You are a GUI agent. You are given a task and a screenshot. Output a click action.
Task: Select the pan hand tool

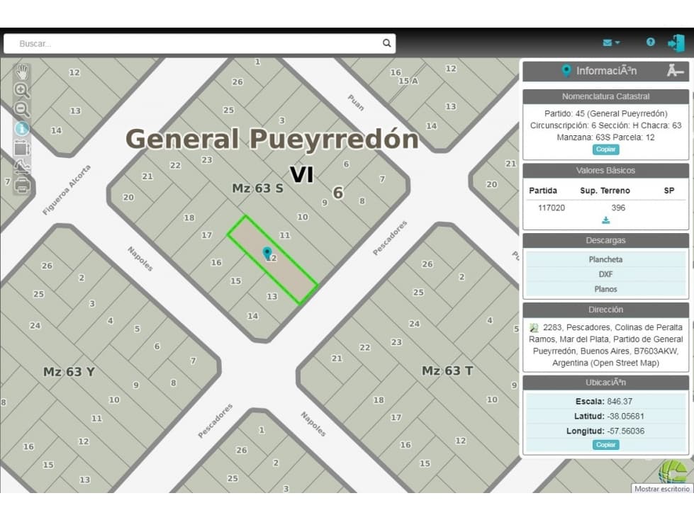pyautogui.click(x=22, y=72)
